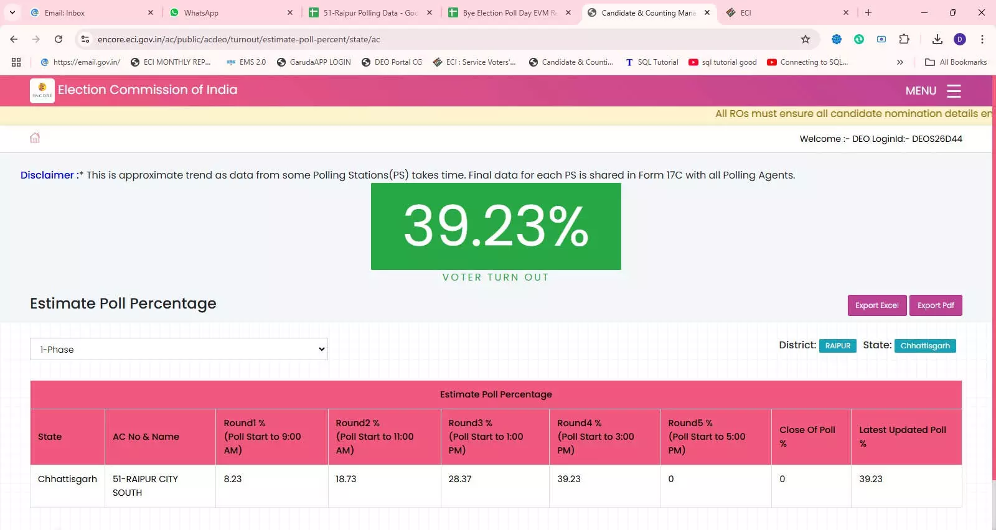Click Round3 value 28.37
This screenshot has width=996, height=530.
click(460, 479)
